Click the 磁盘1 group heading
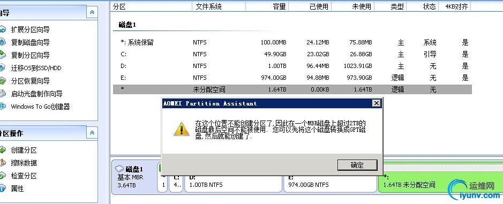The width and height of the screenshot is (503, 204). pyautogui.click(x=127, y=25)
